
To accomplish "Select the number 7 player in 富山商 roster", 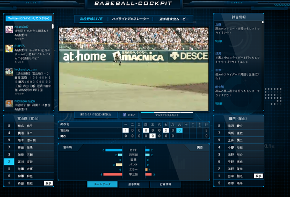I will [x=28, y=147].
